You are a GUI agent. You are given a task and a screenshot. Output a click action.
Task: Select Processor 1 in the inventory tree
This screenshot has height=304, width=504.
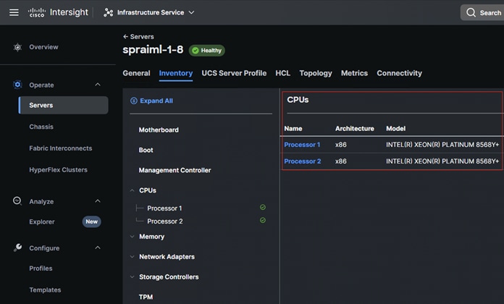click(x=164, y=208)
